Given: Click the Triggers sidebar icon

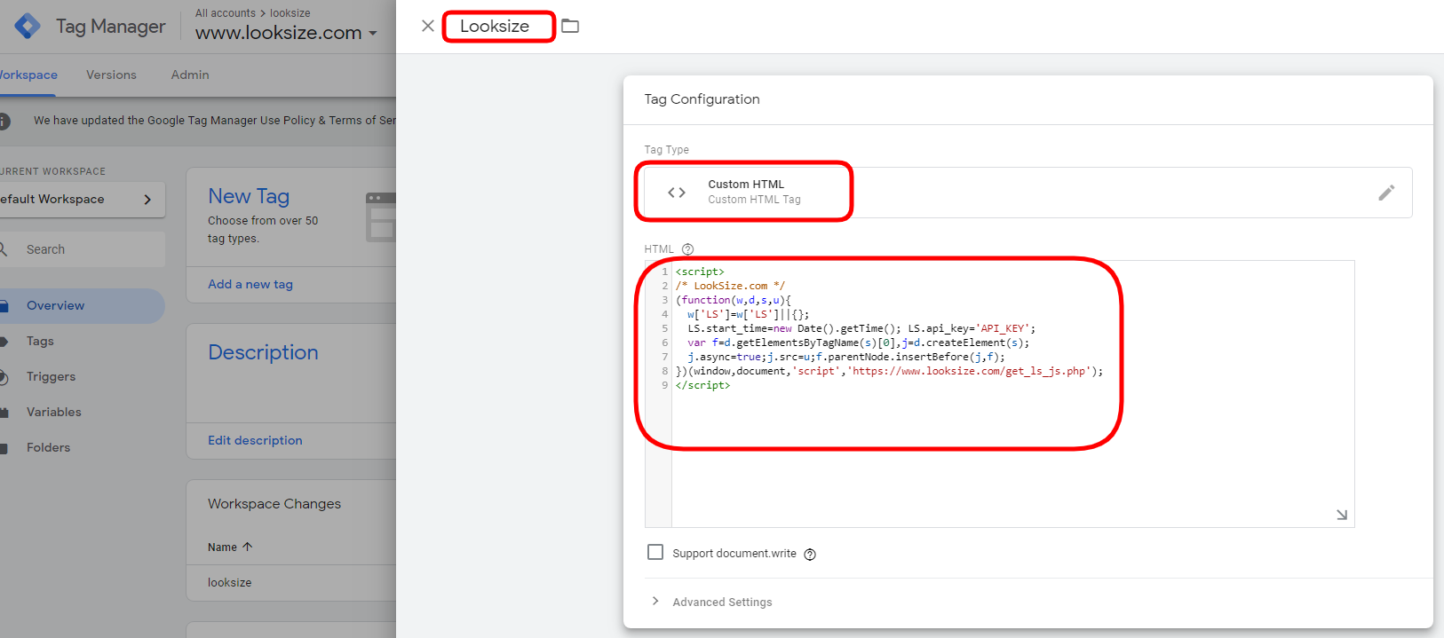Looking at the screenshot, I should (4, 377).
